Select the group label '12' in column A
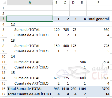 [13, 24]
